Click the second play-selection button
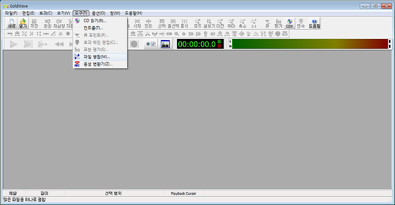 [28, 44]
